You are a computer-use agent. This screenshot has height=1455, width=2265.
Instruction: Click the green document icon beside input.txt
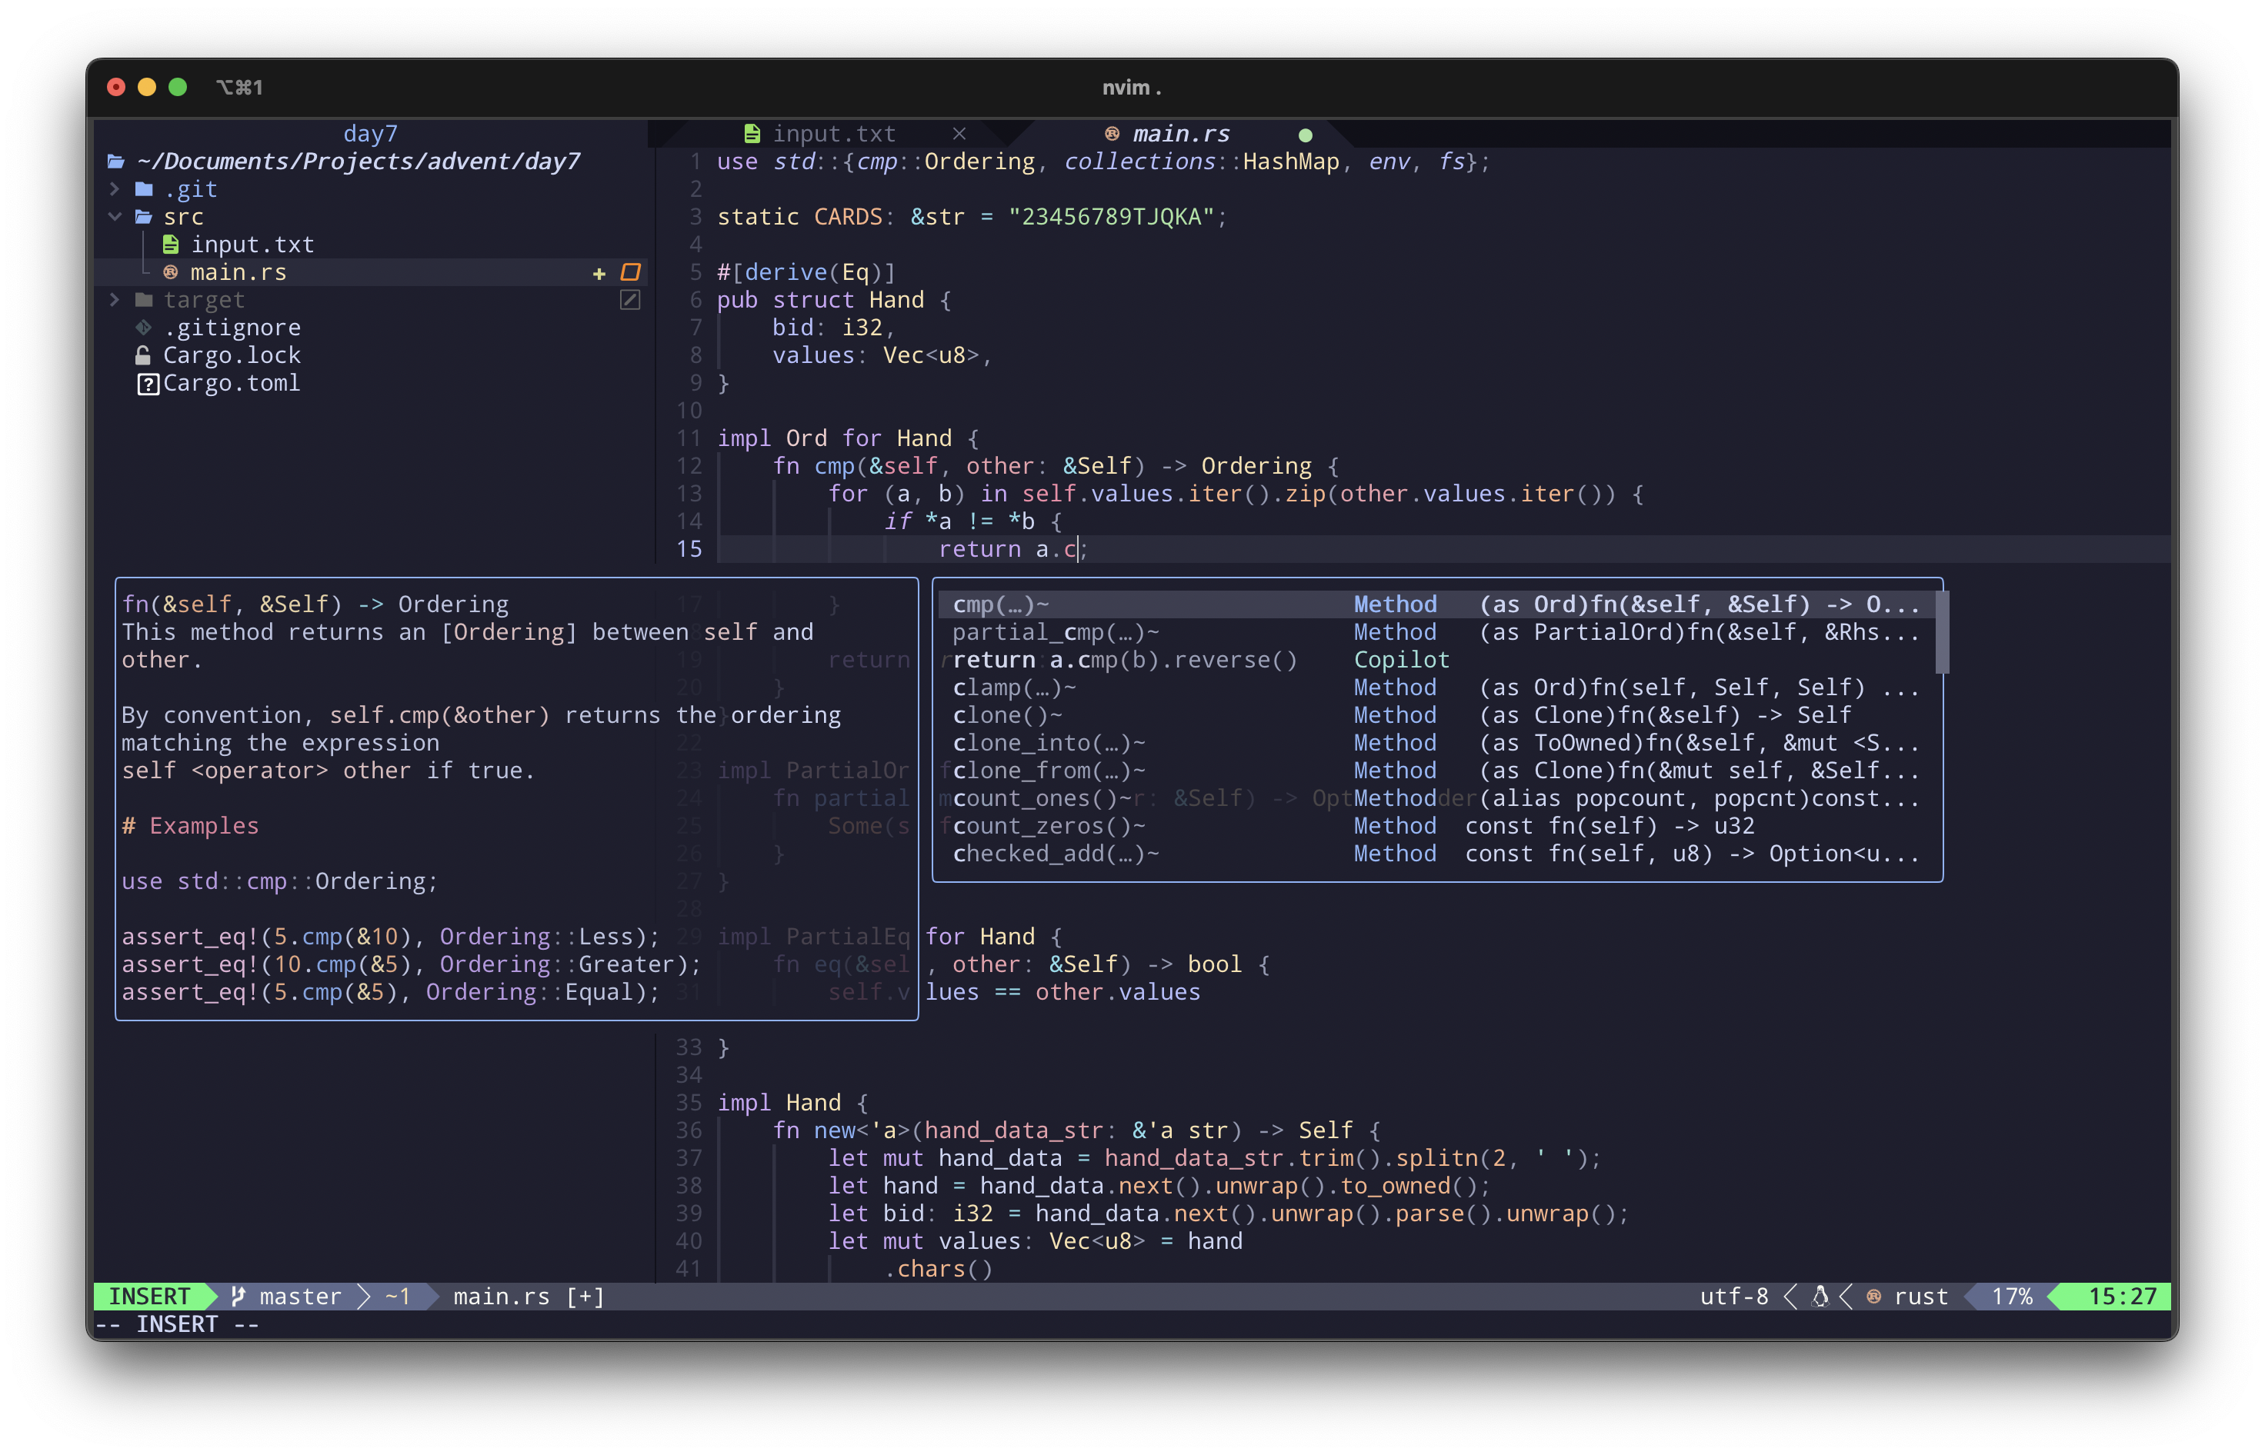[x=171, y=244]
